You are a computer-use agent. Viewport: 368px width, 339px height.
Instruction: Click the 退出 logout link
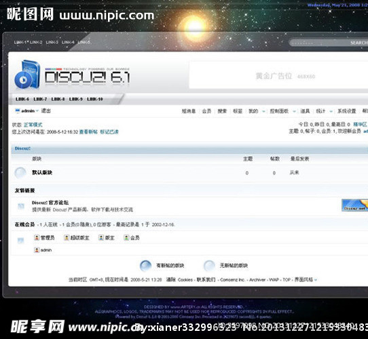click(46, 111)
